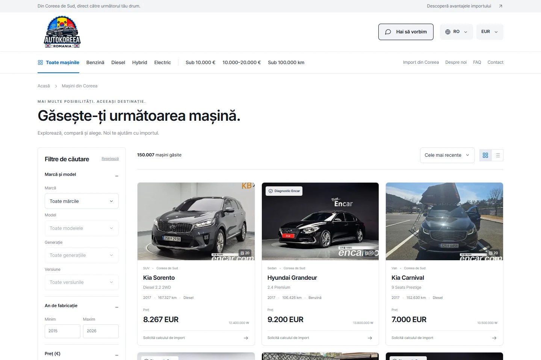Go to the Acasă breadcrumb
The width and height of the screenshot is (541, 360).
point(44,86)
